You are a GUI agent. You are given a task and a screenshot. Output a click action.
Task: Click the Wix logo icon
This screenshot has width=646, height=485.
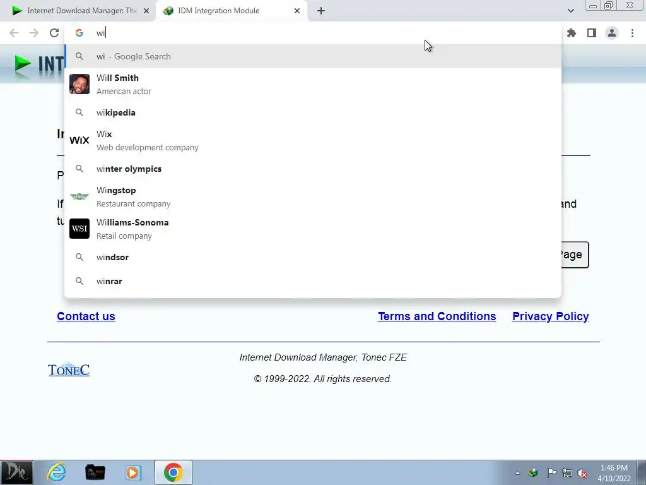coord(79,140)
